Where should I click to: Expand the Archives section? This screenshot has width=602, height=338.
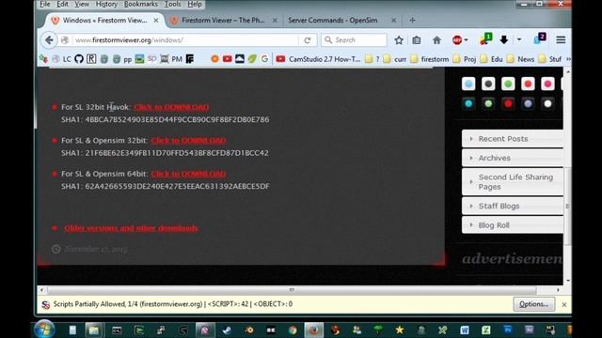click(513, 158)
